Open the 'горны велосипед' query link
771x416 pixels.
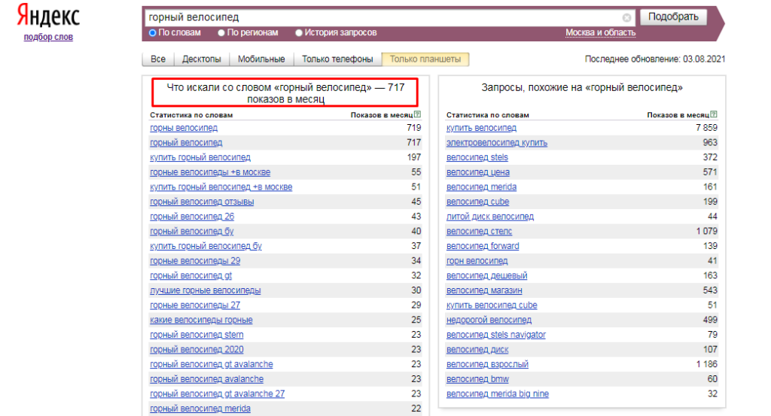(x=184, y=128)
